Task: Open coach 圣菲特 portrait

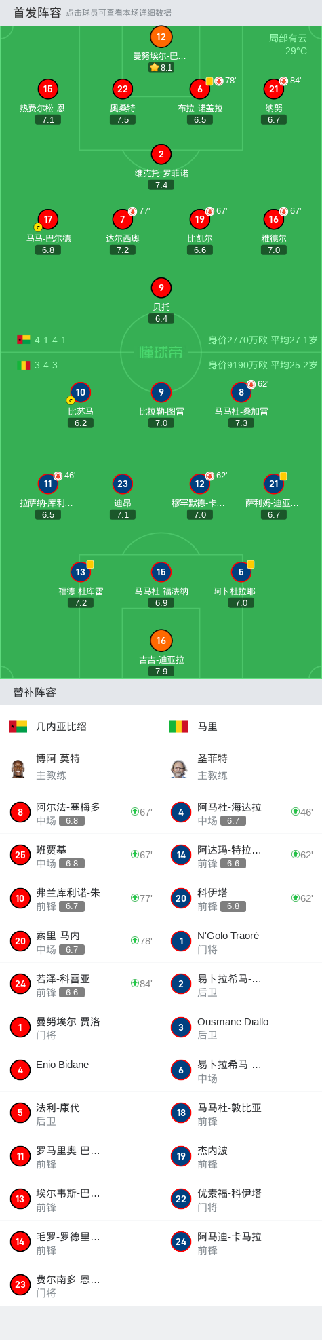Action: 179,769
